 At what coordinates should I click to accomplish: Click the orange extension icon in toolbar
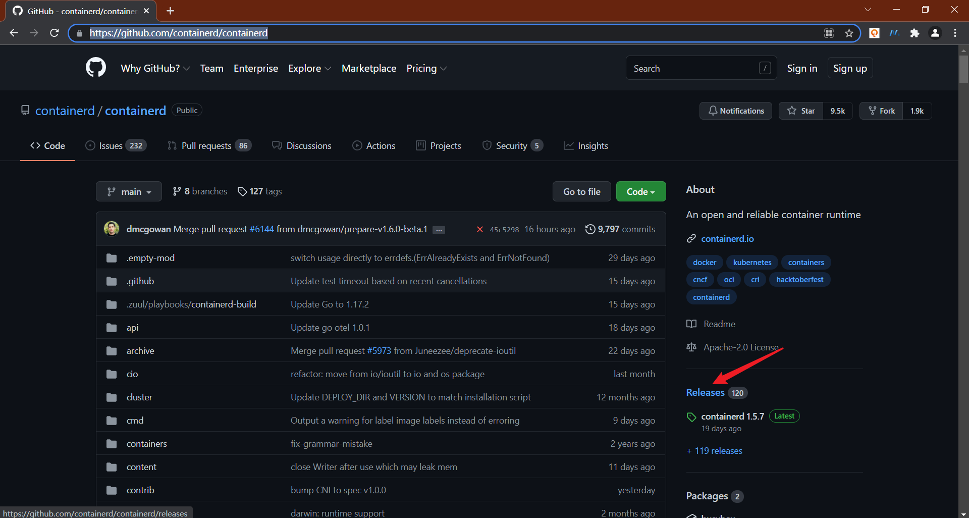874,33
